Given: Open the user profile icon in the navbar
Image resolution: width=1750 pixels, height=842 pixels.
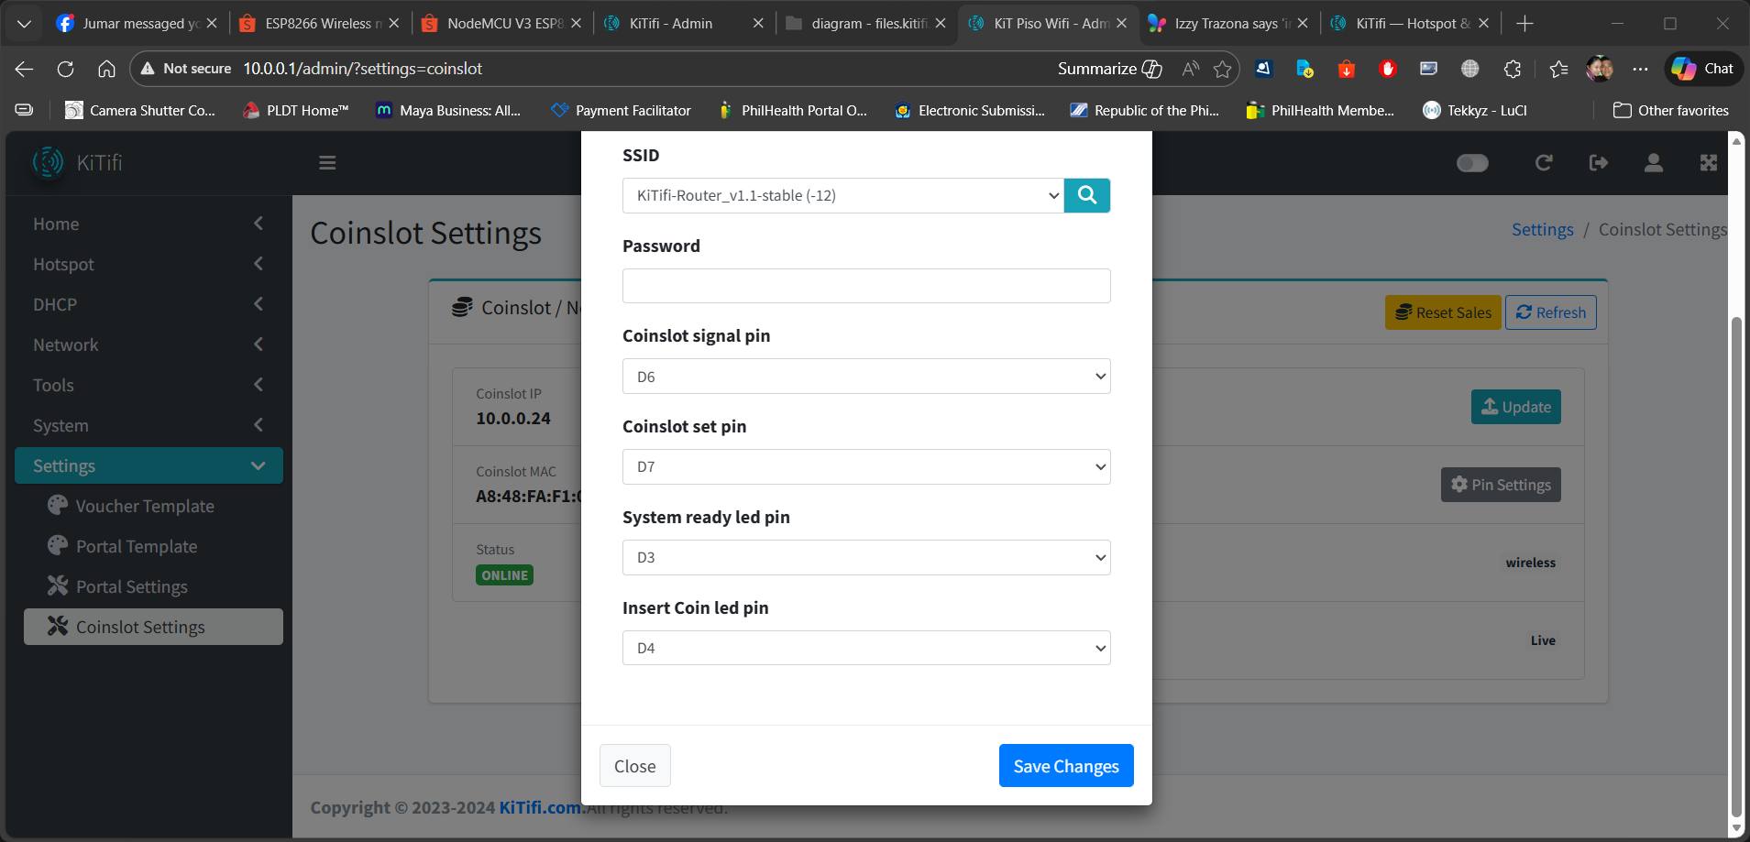Looking at the screenshot, I should click(1654, 163).
